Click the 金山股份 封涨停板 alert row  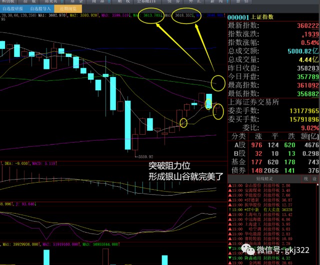point(260,186)
